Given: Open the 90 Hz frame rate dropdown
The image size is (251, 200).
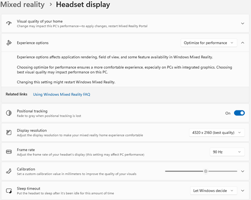Looking at the screenshot, I should pos(227,152).
